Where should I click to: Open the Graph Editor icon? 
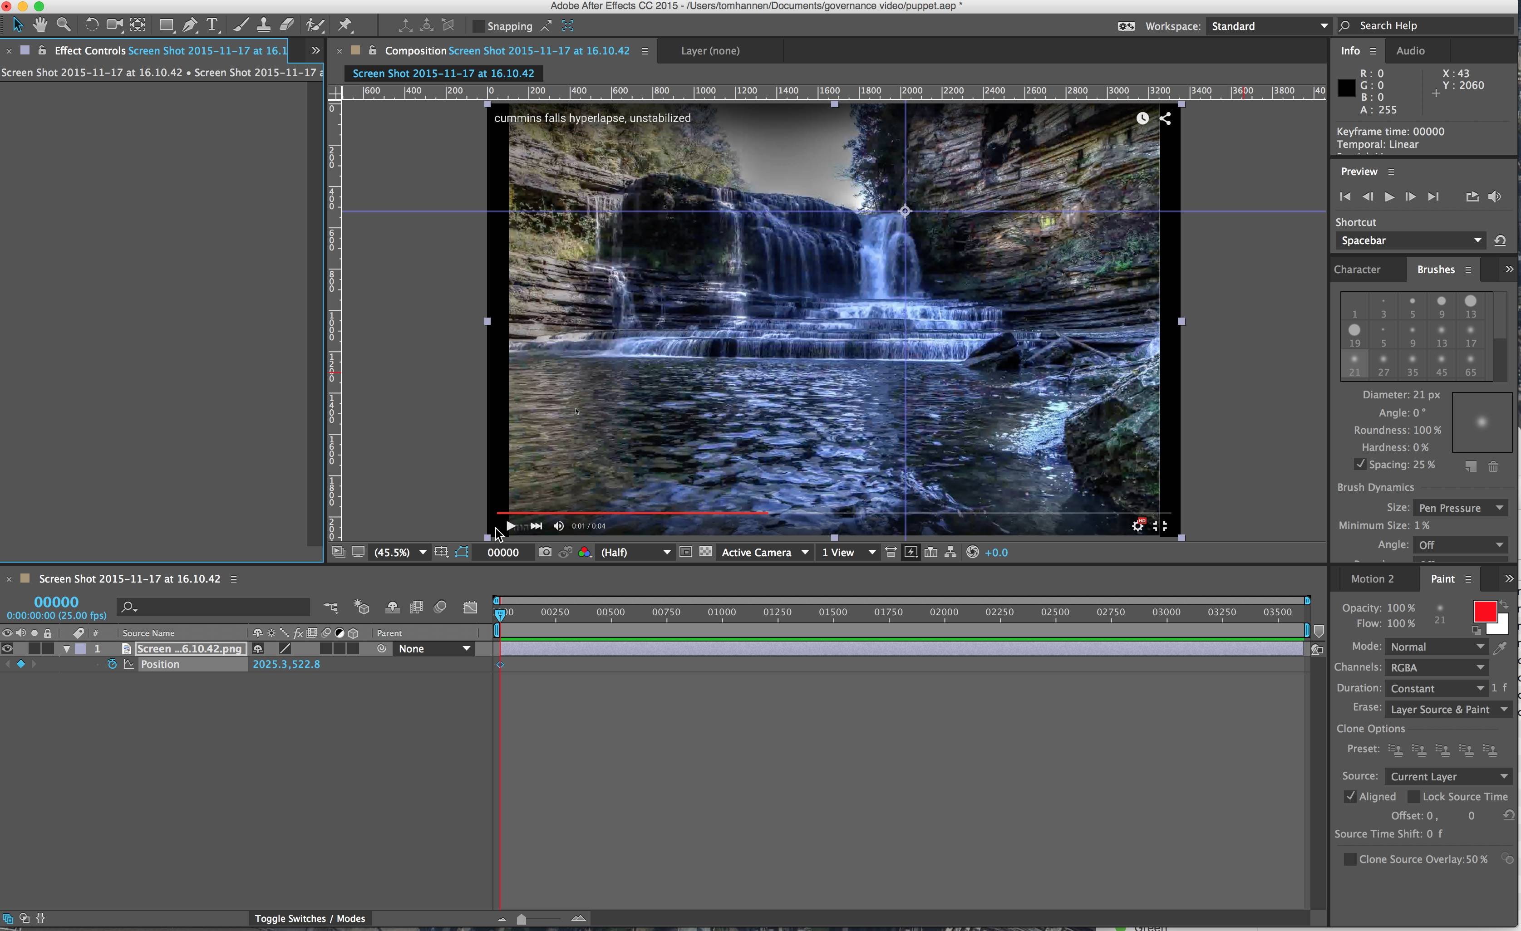470,607
